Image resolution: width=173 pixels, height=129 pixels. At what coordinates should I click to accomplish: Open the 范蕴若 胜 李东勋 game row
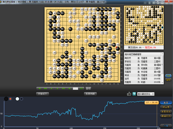142,65
